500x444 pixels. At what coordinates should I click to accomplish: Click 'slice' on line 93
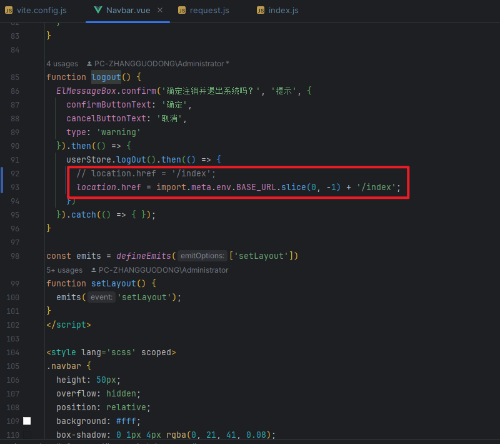point(294,187)
